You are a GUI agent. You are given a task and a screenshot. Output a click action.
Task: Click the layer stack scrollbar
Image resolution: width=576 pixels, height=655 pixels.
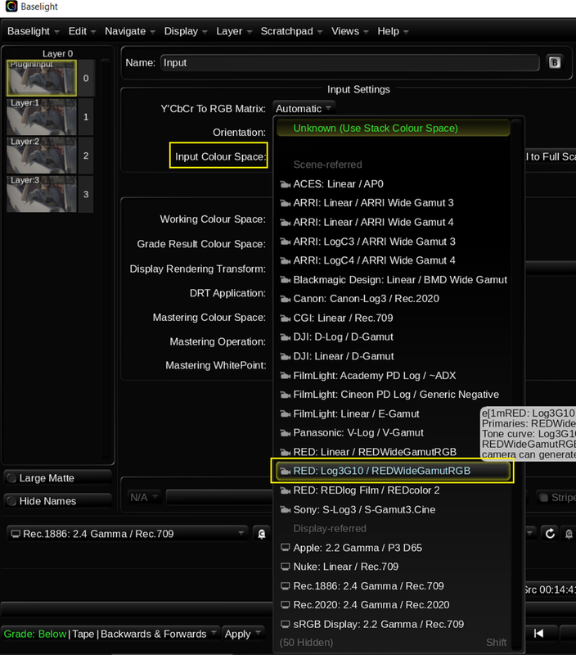point(106,259)
